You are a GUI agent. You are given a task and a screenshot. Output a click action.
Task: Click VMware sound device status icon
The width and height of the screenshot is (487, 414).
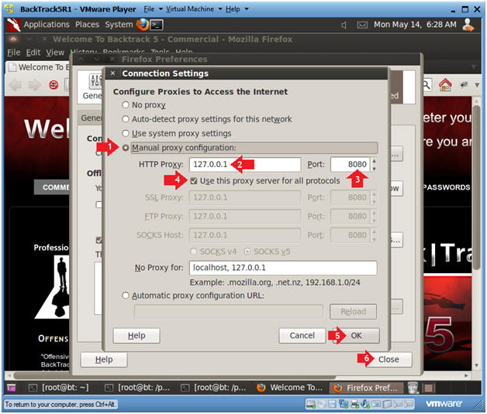click(365, 404)
